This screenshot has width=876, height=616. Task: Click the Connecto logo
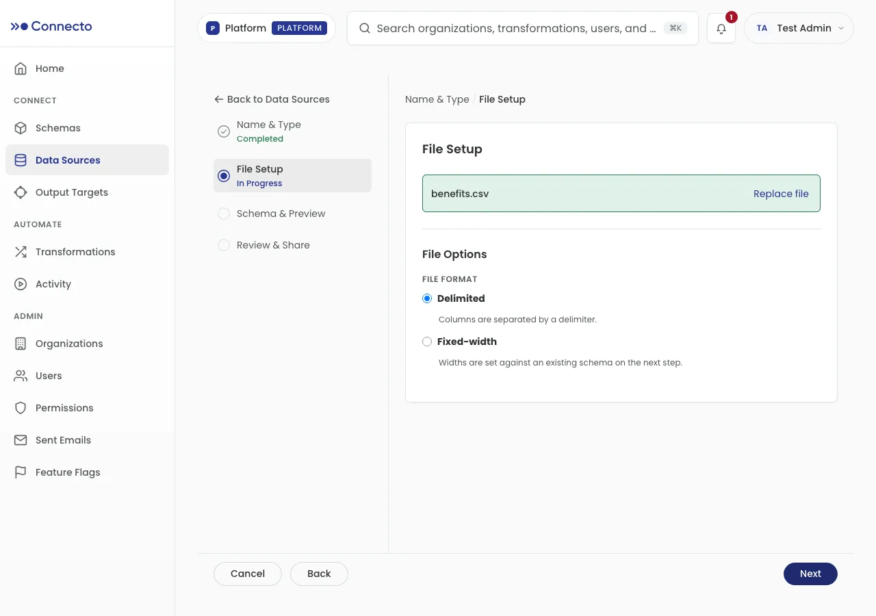[51, 27]
